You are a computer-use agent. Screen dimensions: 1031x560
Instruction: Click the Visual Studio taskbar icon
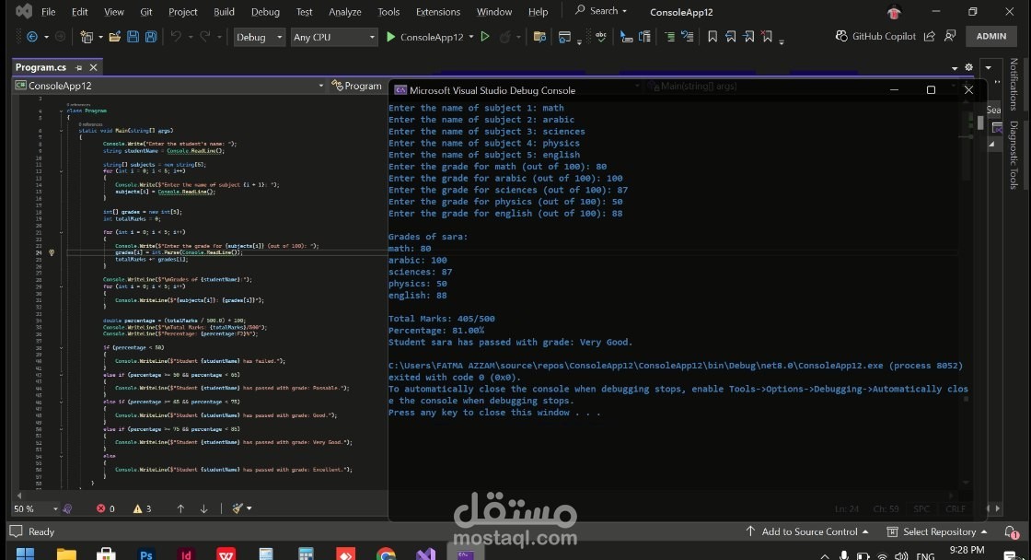[425, 554]
